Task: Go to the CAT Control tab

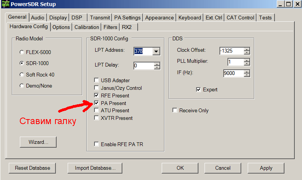Action: click(x=240, y=18)
